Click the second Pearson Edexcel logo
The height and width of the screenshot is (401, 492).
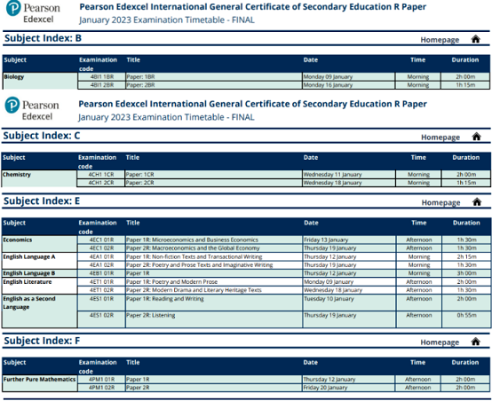tap(32, 109)
